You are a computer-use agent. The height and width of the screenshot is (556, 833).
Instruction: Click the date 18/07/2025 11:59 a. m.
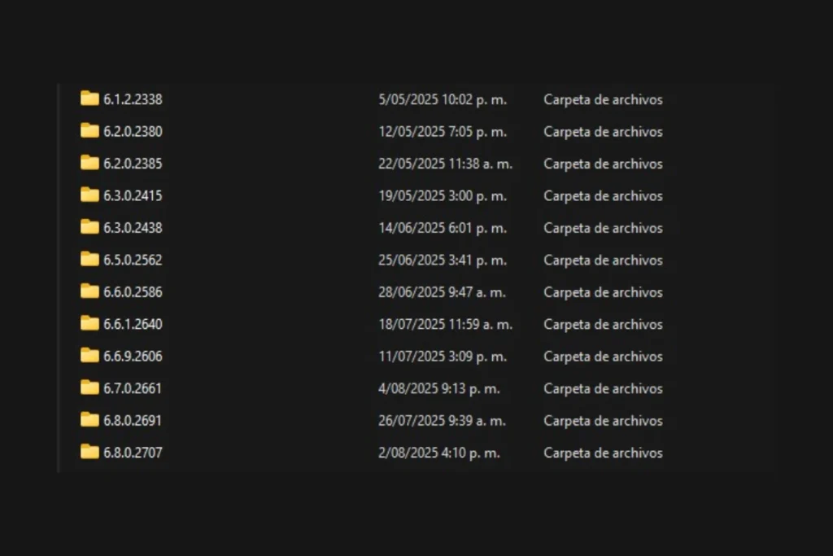(x=445, y=324)
